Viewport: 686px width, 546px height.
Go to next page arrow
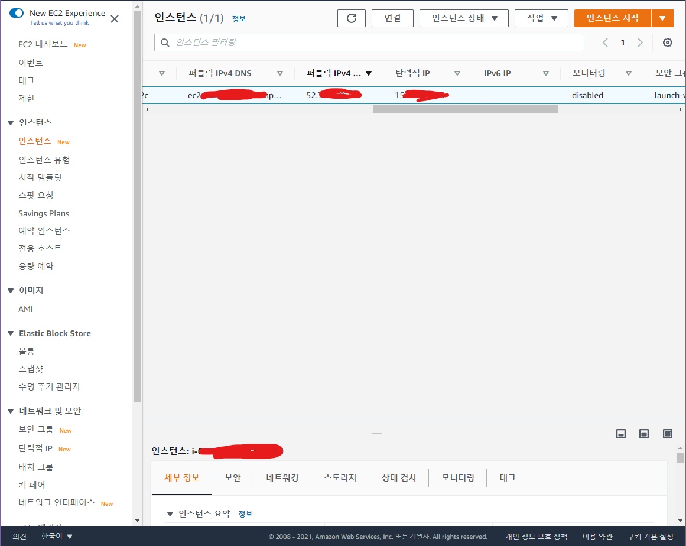click(640, 43)
